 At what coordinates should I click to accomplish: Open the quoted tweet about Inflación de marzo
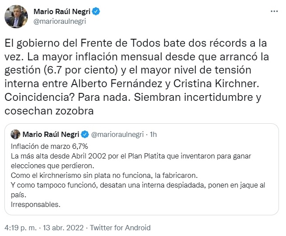click(141, 170)
